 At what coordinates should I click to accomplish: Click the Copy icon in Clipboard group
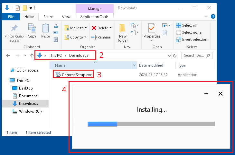(x=32, y=29)
